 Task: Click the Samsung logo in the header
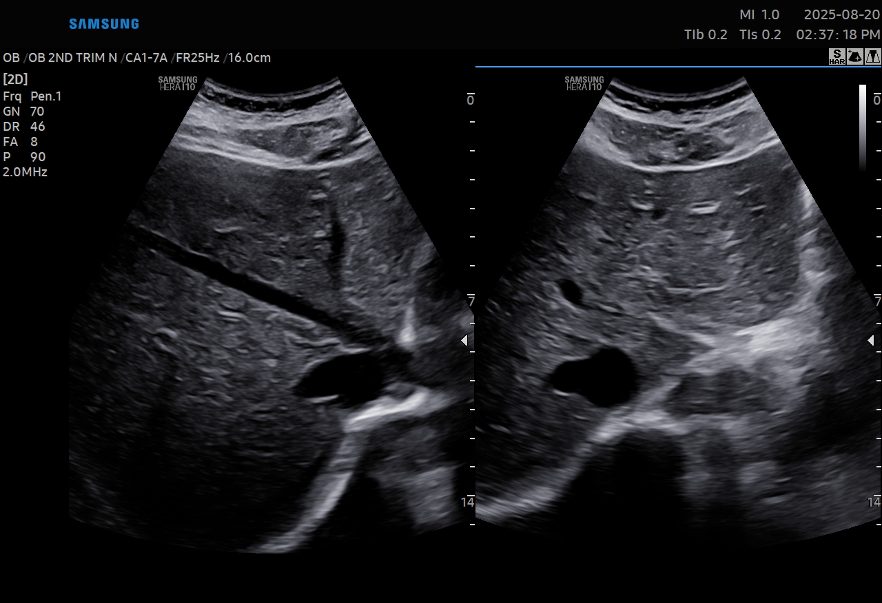coord(104,24)
